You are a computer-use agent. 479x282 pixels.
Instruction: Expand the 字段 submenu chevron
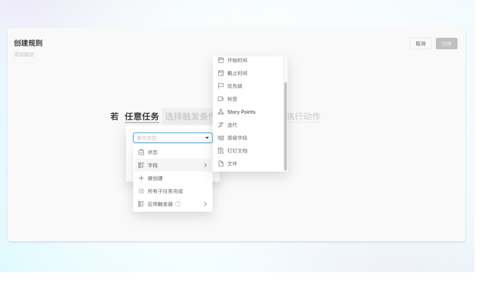tap(205, 165)
